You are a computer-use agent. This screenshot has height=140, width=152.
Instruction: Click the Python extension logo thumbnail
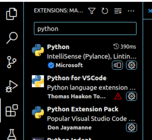38,50
